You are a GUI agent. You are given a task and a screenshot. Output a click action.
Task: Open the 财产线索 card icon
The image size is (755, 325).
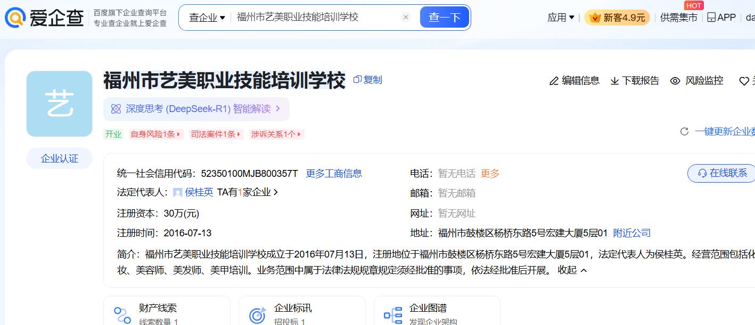click(122, 315)
